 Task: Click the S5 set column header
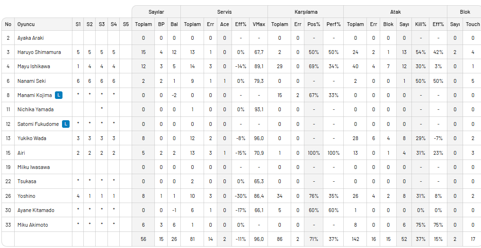click(x=126, y=24)
